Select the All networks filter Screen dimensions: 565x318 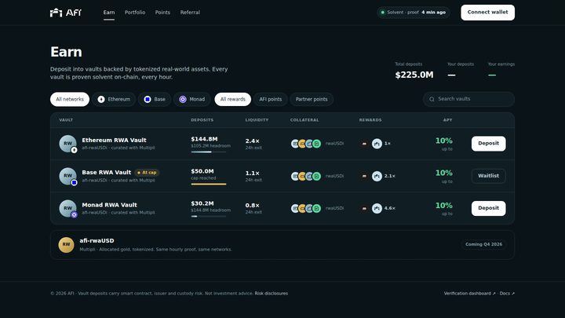click(70, 99)
